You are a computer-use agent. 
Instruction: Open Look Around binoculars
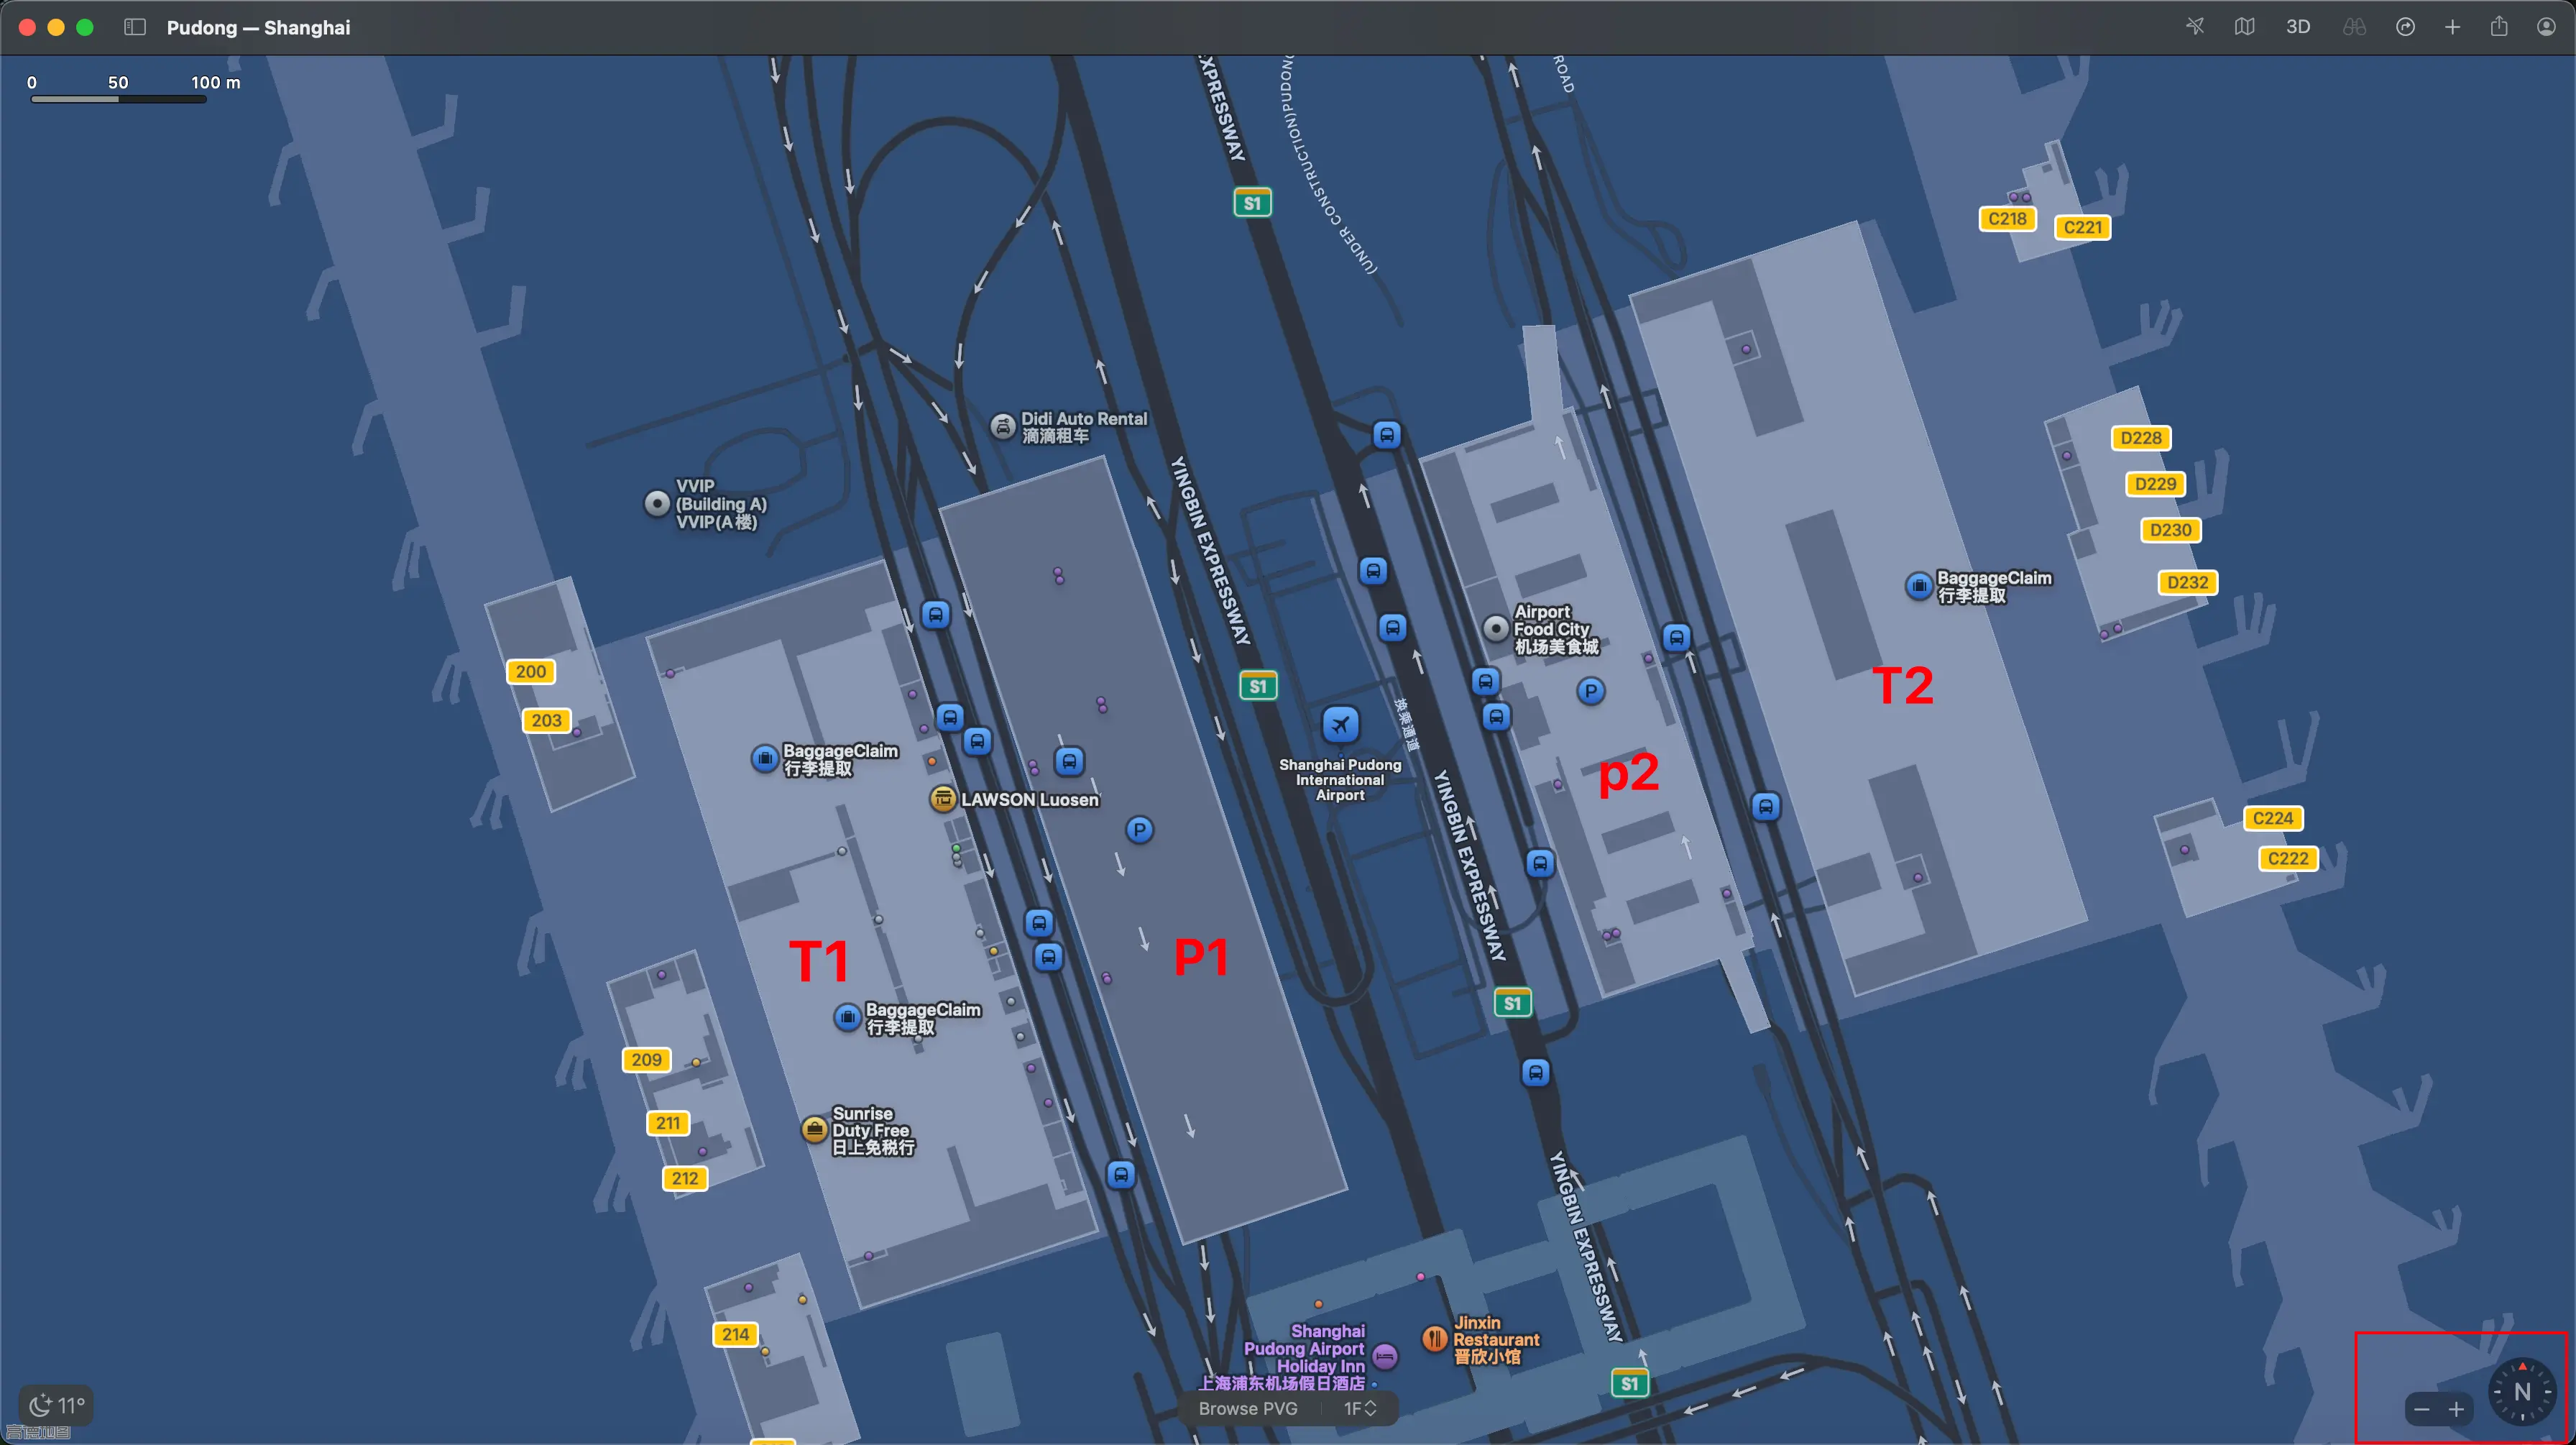tap(2354, 27)
